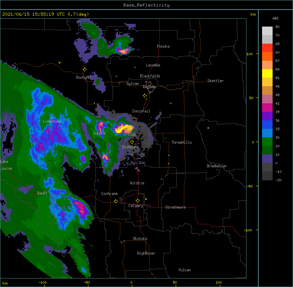Pick the green swatch between 30 and 20 dBZ

click(x=267, y=142)
